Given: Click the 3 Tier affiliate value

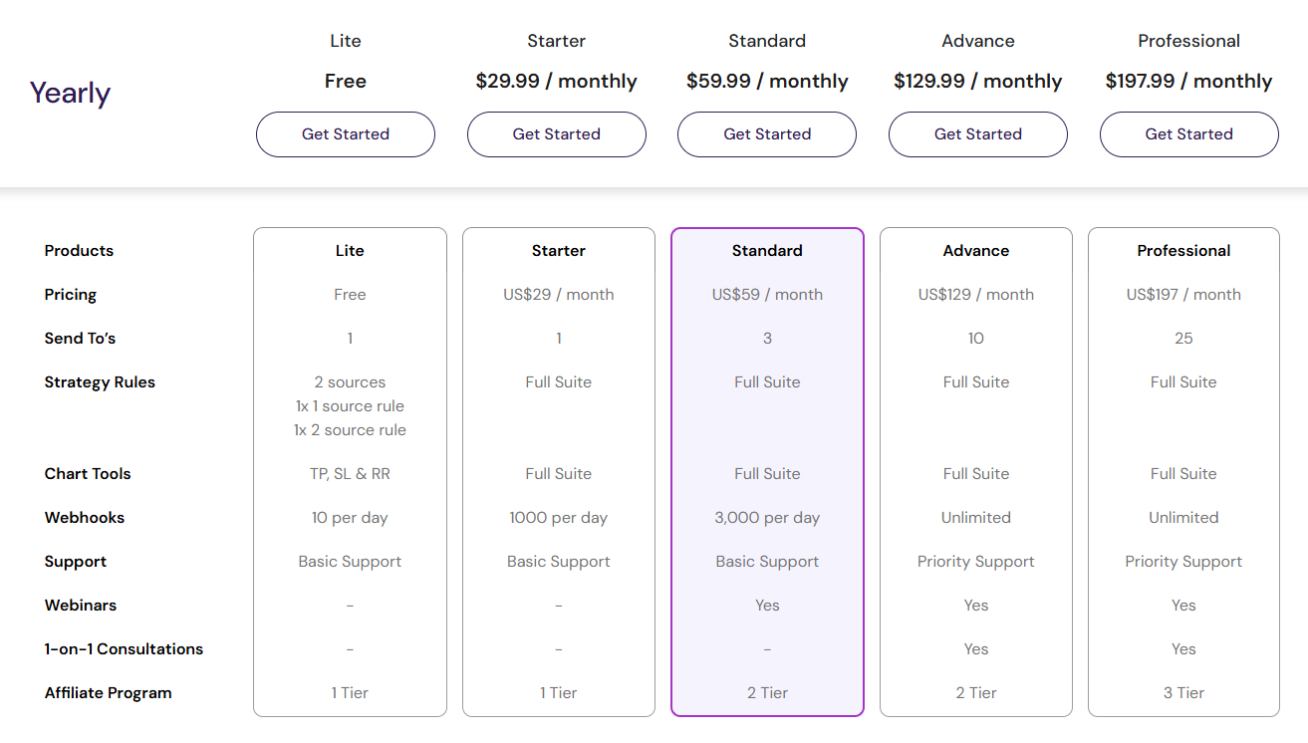Looking at the screenshot, I should (x=1183, y=693).
